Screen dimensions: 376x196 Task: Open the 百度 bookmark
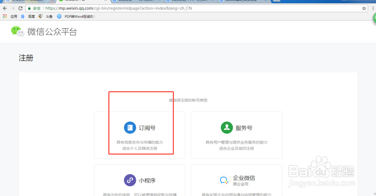pyautogui.click(x=32, y=17)
